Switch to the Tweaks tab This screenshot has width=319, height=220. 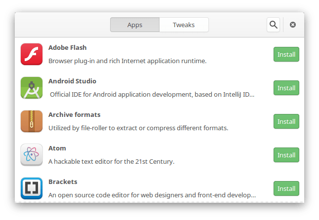pos(184,25)
